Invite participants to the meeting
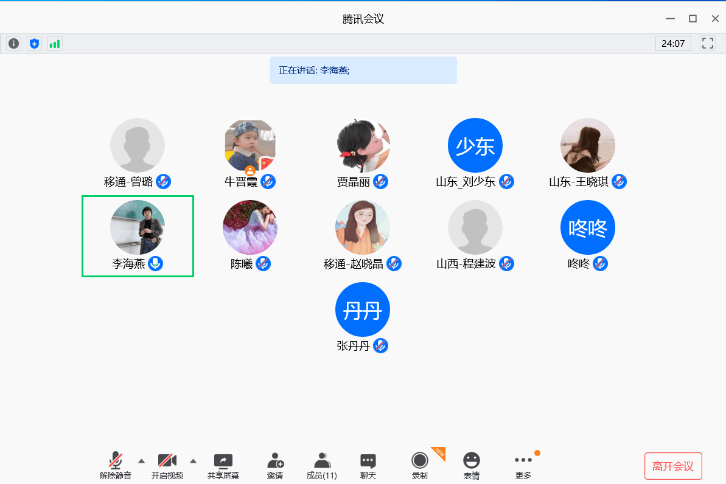The width and height of the screenshot is (726, 484). point(275,466)
